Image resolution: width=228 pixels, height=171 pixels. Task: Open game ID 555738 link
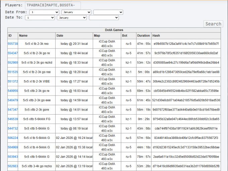[x=13, y=44]
